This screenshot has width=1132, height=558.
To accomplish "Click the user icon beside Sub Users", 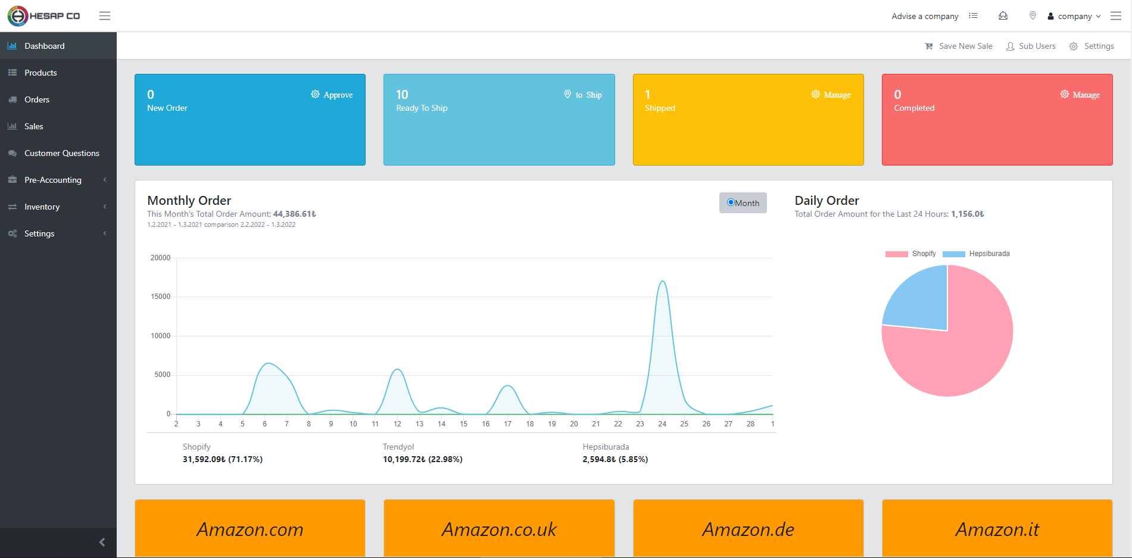I will (1011, 46).
